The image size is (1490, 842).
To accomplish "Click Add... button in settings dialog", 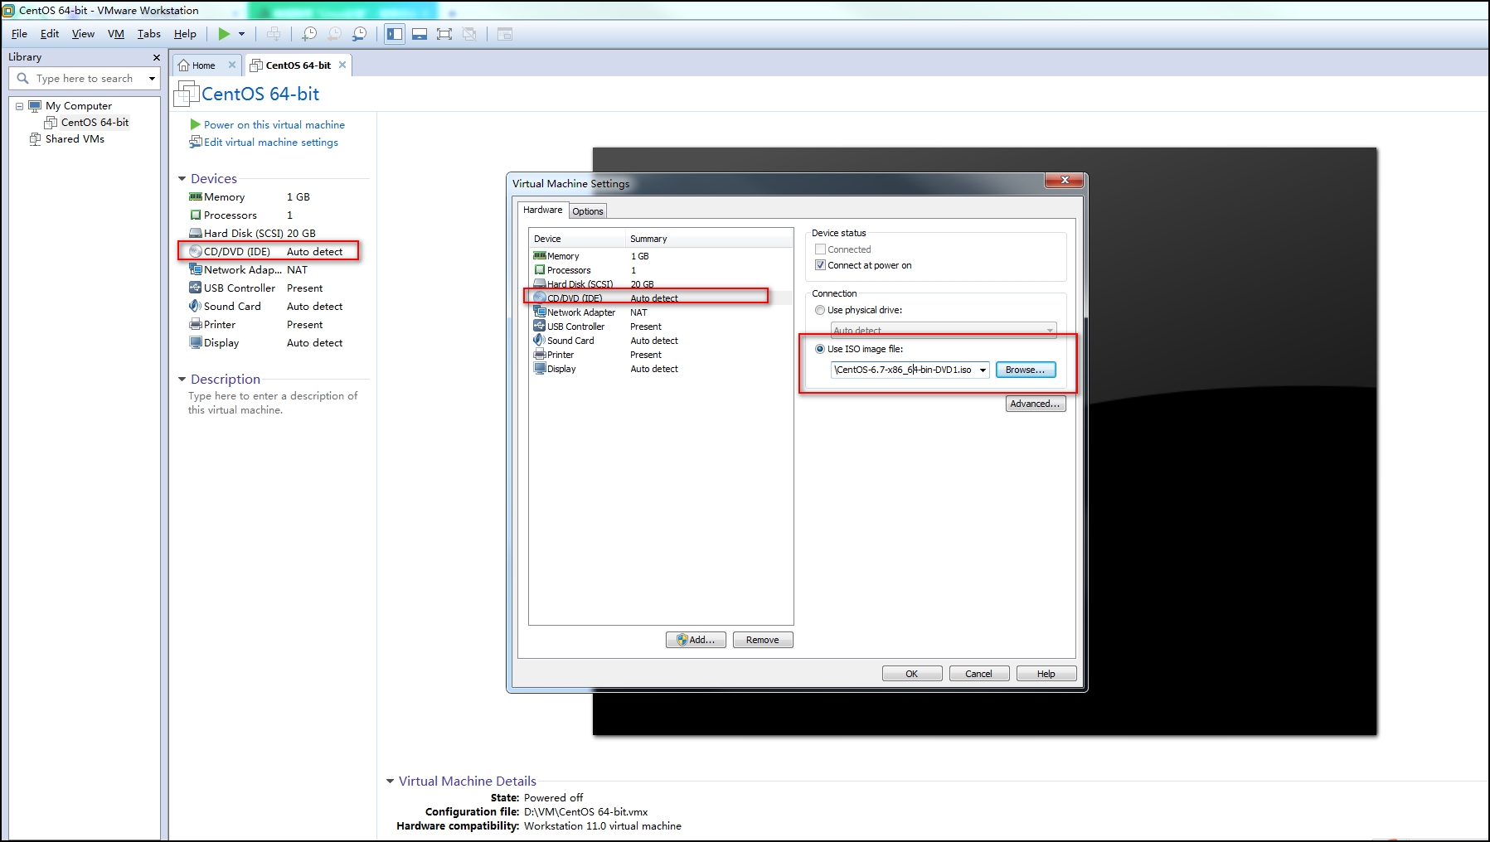I will point(696,641).
